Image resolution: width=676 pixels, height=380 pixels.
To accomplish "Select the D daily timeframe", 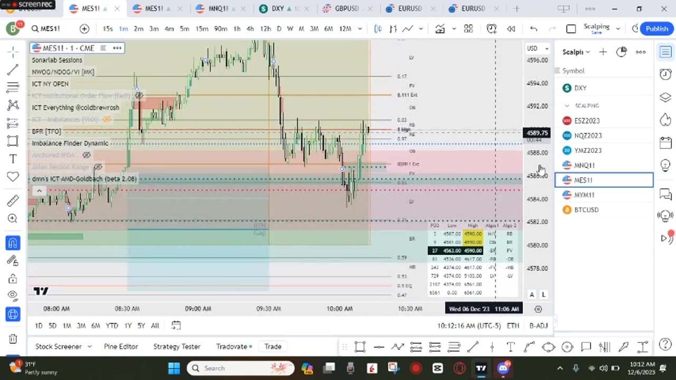I will coord(279,28).
